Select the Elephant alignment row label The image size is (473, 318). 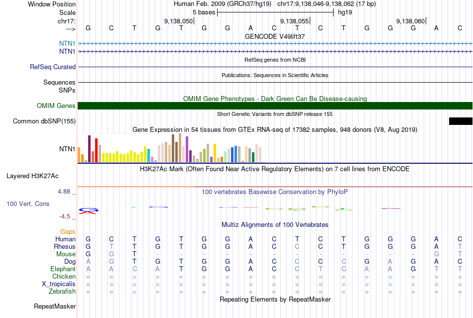tap(63, 269)
